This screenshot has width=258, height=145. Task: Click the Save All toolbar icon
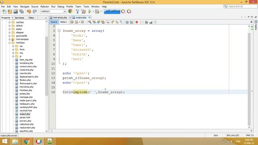[21, 12]
